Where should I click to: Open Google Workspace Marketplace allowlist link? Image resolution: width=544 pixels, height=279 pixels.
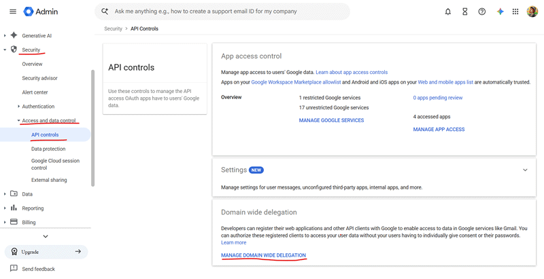pos(296,82)
